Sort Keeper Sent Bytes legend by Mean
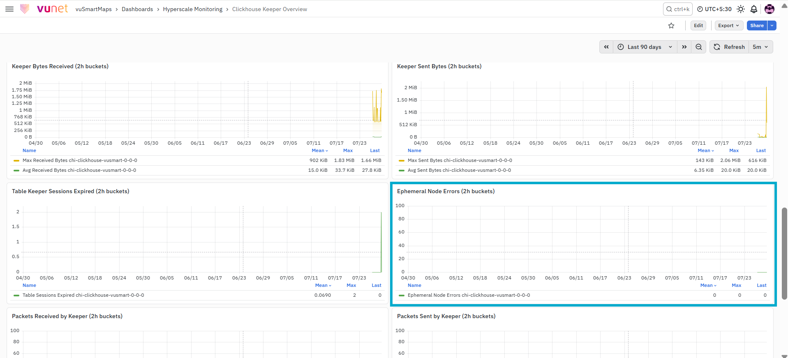 tap(706, 150)
